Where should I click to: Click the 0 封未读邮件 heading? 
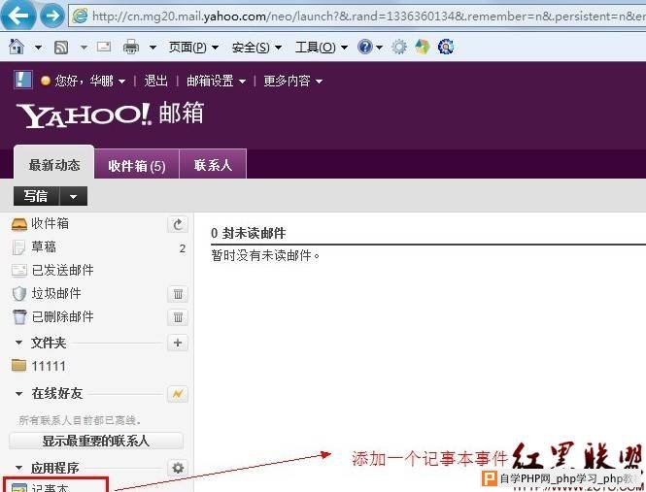point(248,233)
